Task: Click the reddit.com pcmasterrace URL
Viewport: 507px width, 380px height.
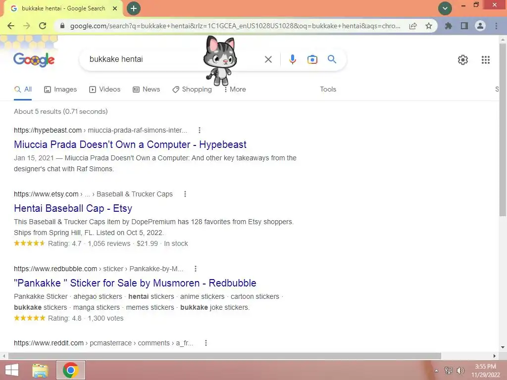Action: 103,343
